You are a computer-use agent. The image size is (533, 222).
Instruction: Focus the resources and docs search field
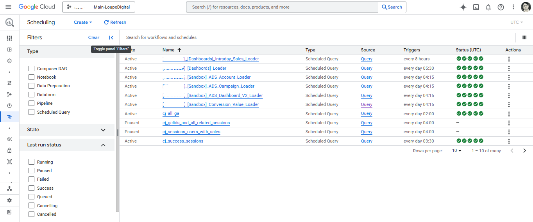[282, 7]
